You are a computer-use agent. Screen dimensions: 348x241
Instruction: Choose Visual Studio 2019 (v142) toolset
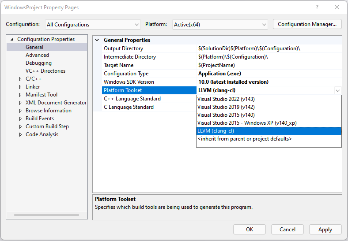pos(269,107)
